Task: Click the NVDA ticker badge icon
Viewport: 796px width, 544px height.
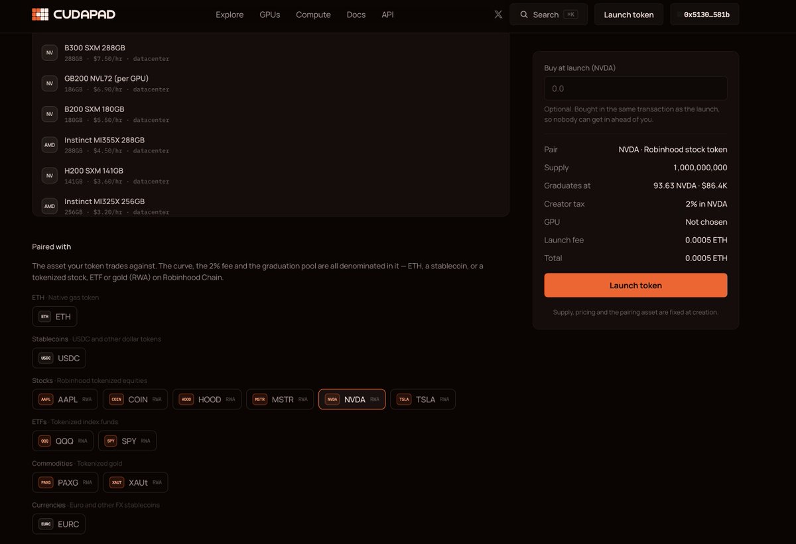Action: coord(332,400)
